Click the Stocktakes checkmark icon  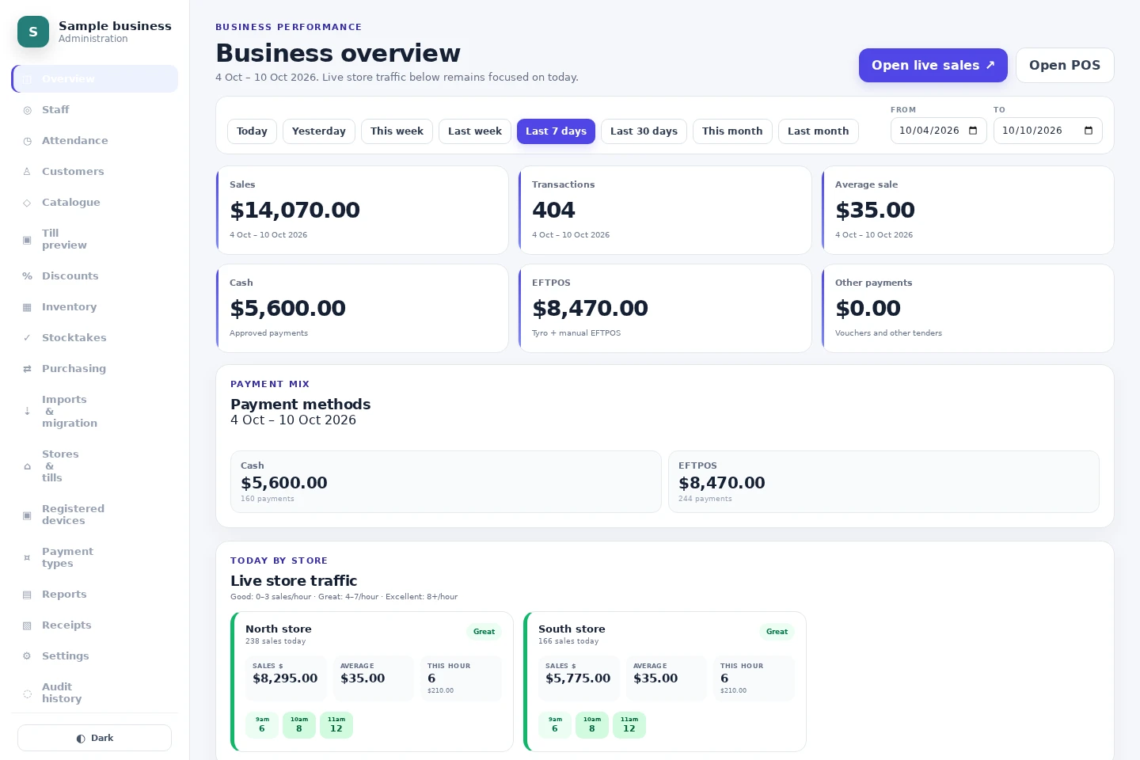coord(27,338)
